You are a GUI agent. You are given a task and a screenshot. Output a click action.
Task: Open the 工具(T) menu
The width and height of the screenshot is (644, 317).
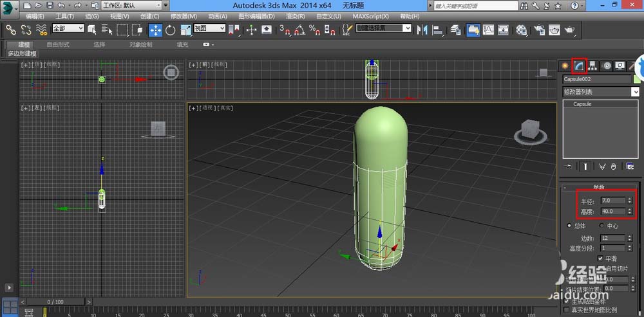pyautogui.click(x=64, y=17)
